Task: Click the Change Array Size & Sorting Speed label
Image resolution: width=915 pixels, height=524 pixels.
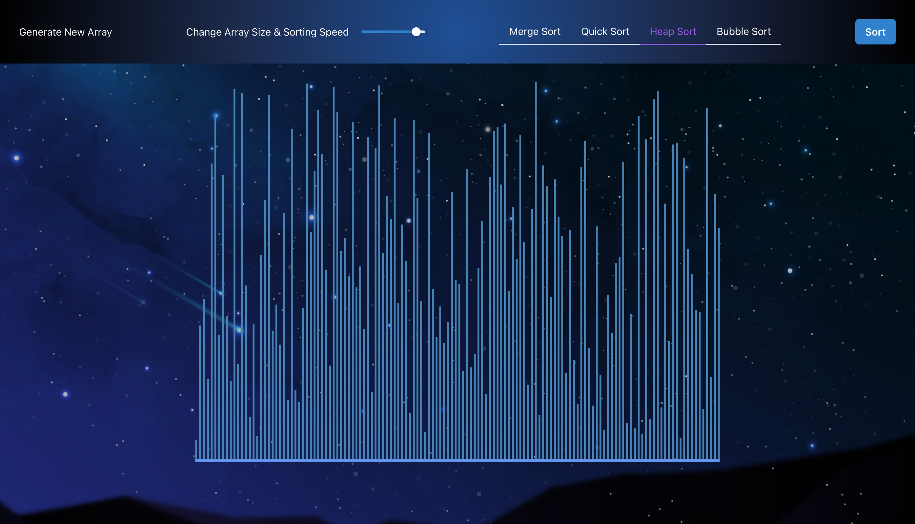Action: (267, 32)
